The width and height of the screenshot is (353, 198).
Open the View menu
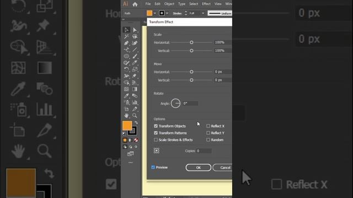218,4
